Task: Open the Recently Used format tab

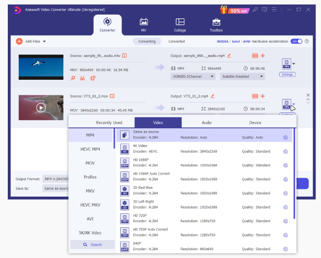Action: [109, 122]
